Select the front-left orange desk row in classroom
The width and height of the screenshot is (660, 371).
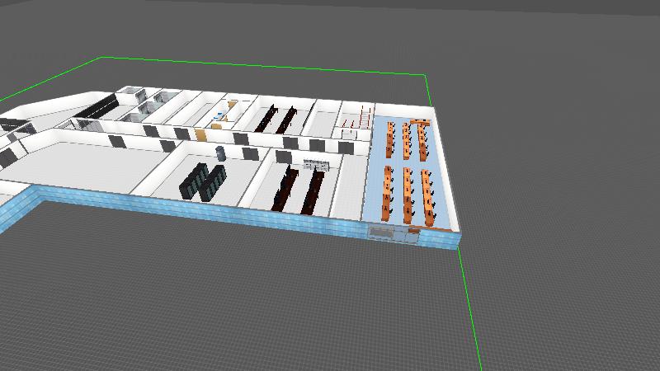coord(388,194)
